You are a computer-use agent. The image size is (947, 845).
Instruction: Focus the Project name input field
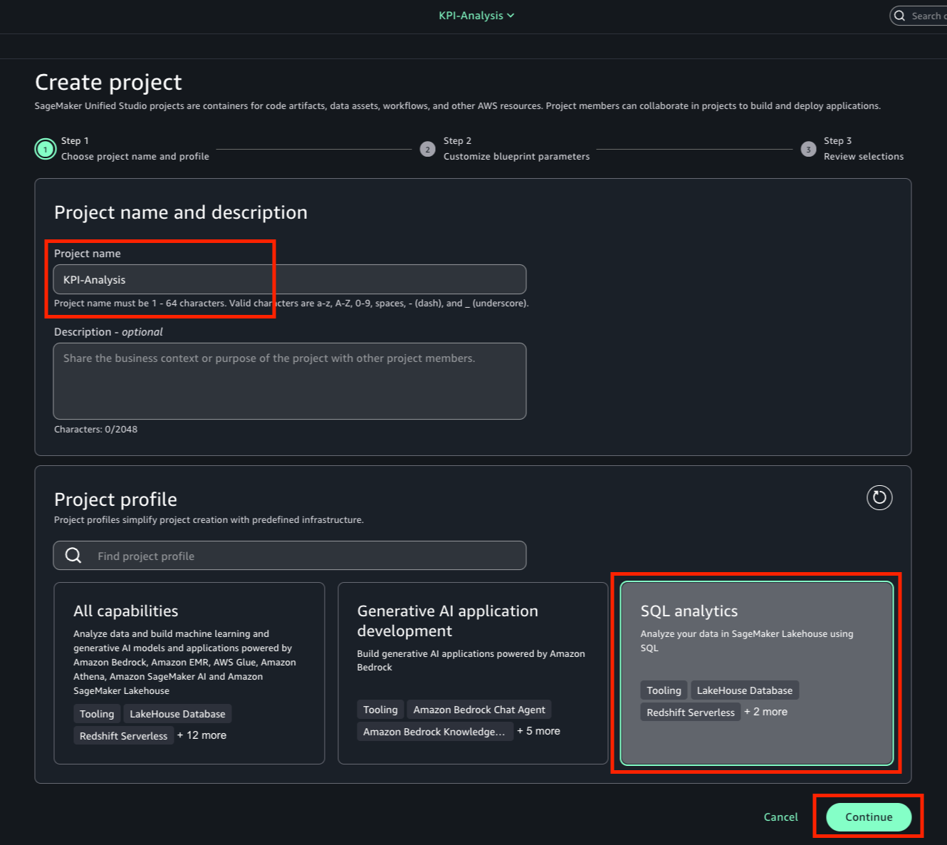click(290, 279)
